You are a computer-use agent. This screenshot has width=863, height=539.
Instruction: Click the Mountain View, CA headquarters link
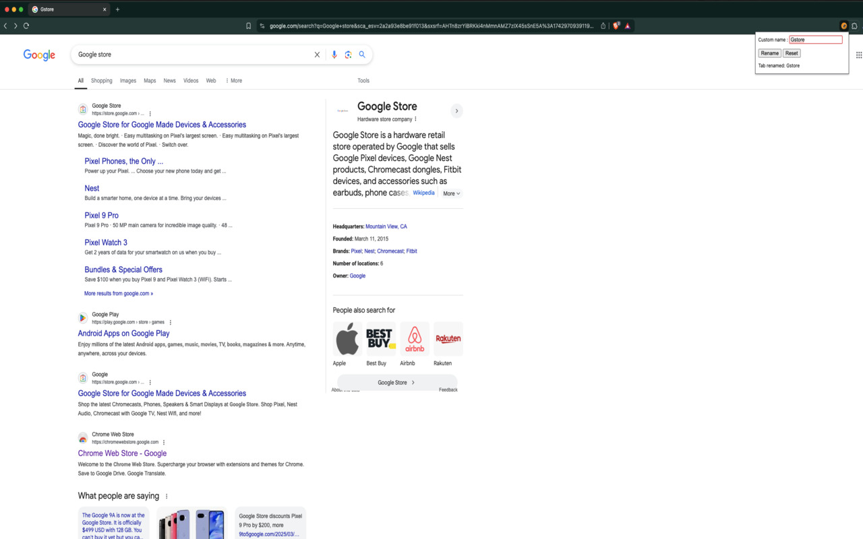tap(386, 226)
